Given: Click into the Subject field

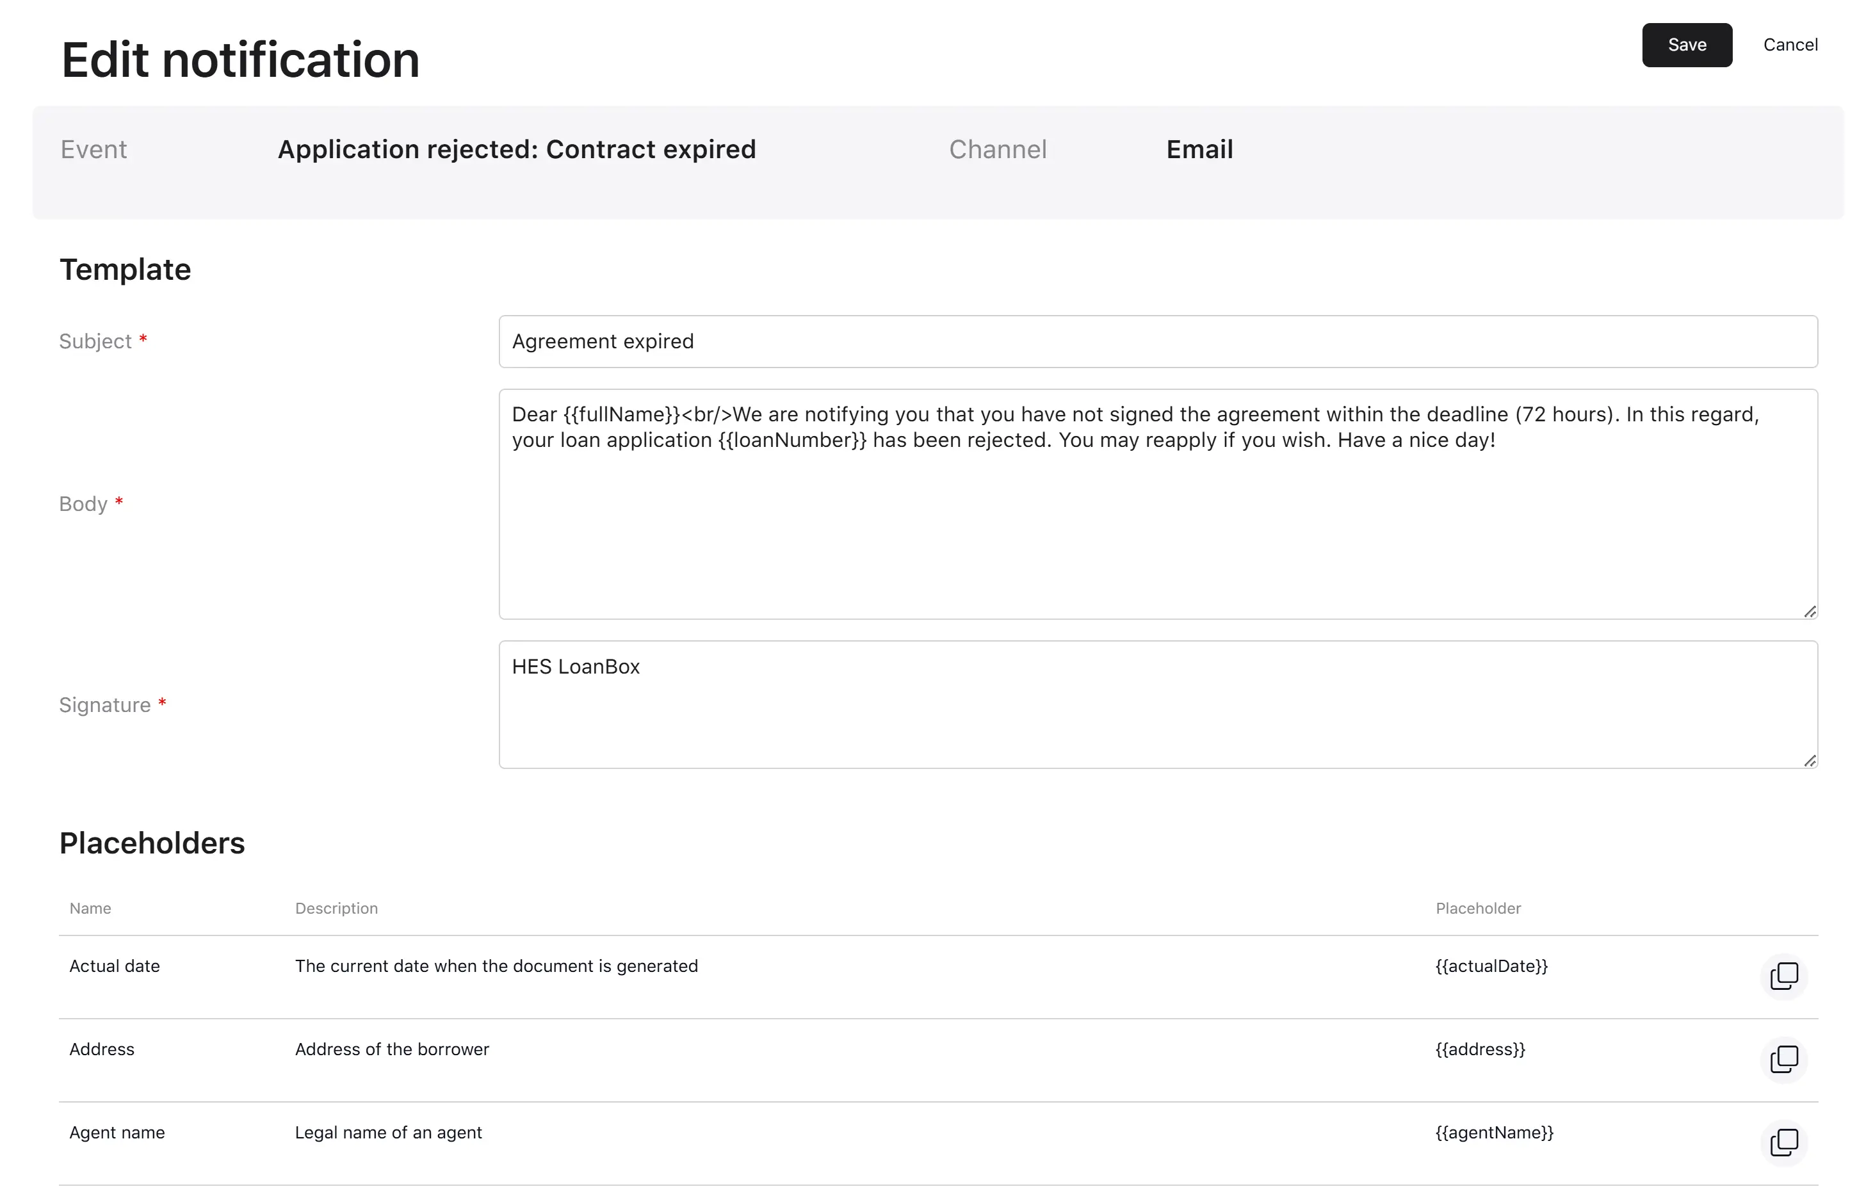Looking at the screenshot, I should point(1158,341).
